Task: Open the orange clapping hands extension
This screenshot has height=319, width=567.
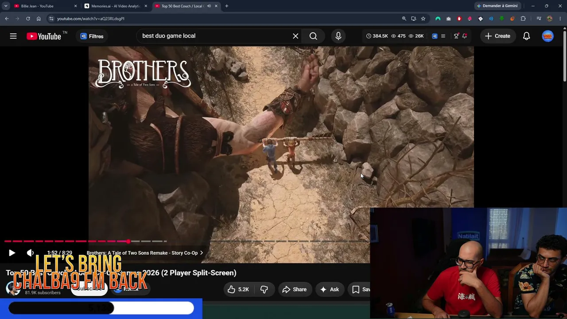Action: pyautogui.click(x=512, y=19)
